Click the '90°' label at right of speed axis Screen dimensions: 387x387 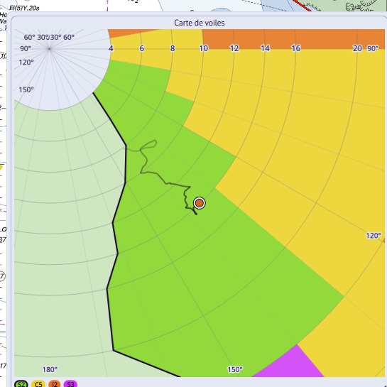[373, 48]
